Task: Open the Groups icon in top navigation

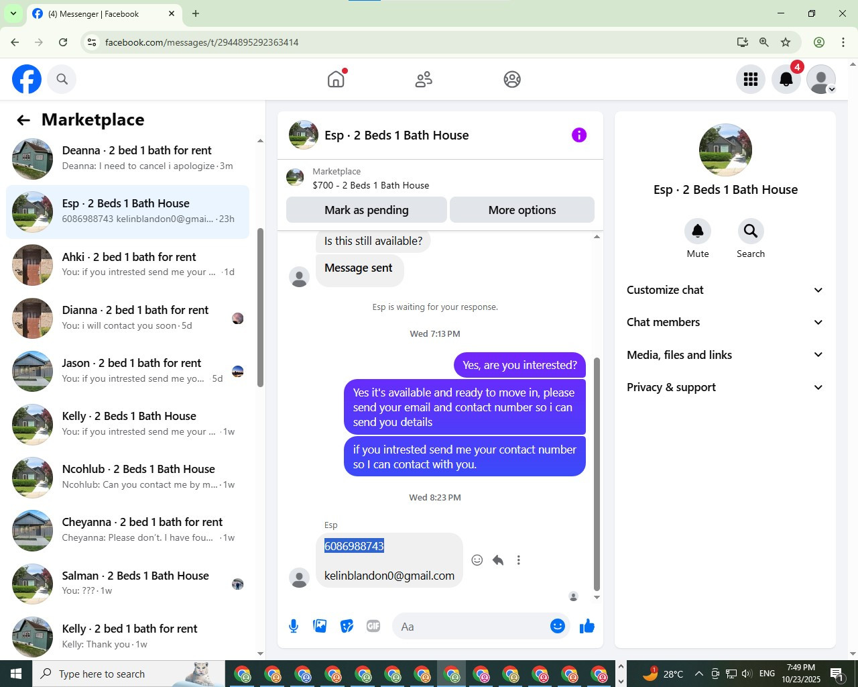Action: tap(512, 79)
